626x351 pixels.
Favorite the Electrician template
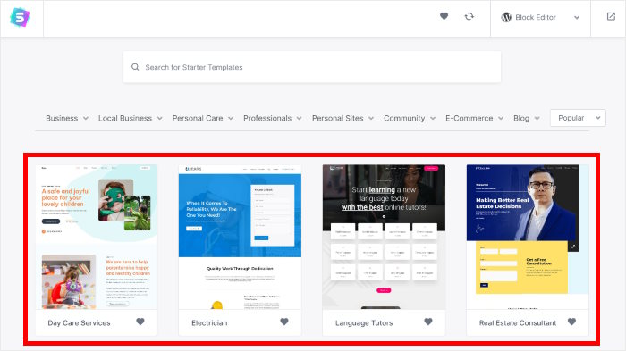pyautogui.click(x=284, y=322)
